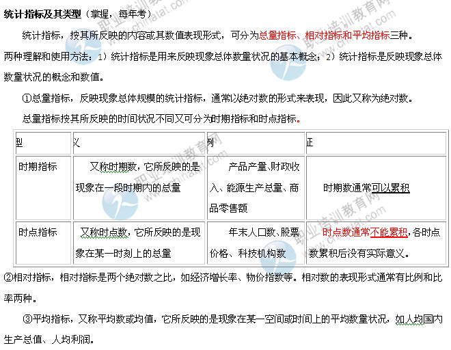Click header cell ending '型' in first column
Viewport: 451px width, 350px height.
coord(44,143)
